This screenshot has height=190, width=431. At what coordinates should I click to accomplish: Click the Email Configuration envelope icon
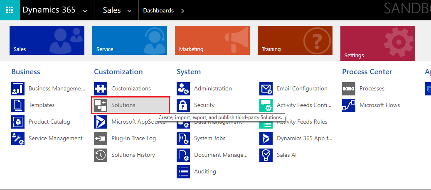(266, 89)
